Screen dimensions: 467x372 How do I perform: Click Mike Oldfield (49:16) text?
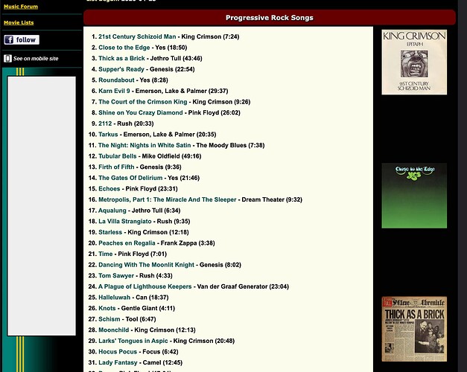pyautogui.click(x=171, y=156)
